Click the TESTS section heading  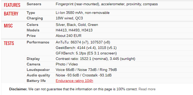(x=9, y=43)
